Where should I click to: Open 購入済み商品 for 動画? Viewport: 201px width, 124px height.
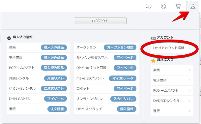[54, 47]
